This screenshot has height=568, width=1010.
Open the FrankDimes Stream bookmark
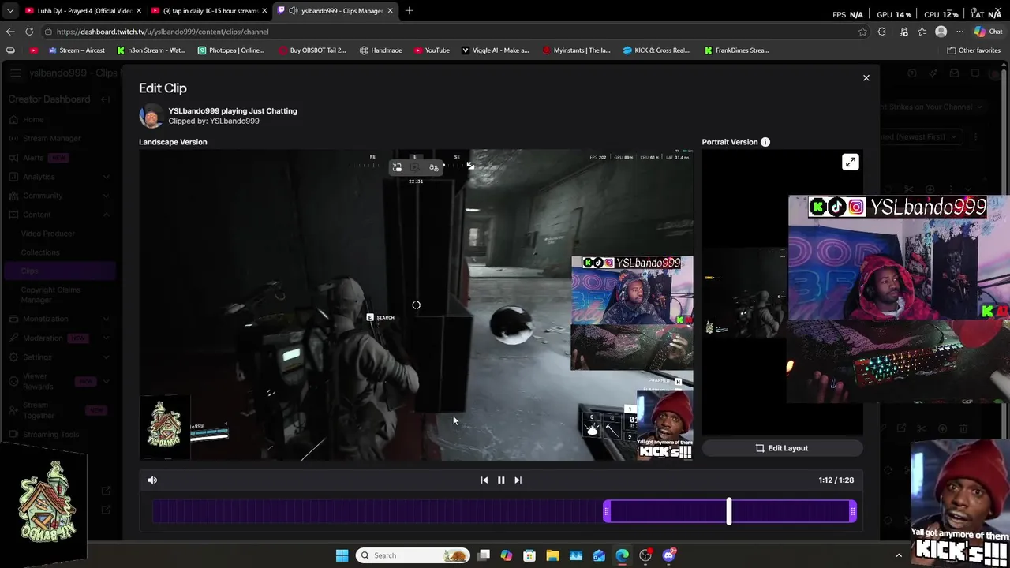(736, 50)
